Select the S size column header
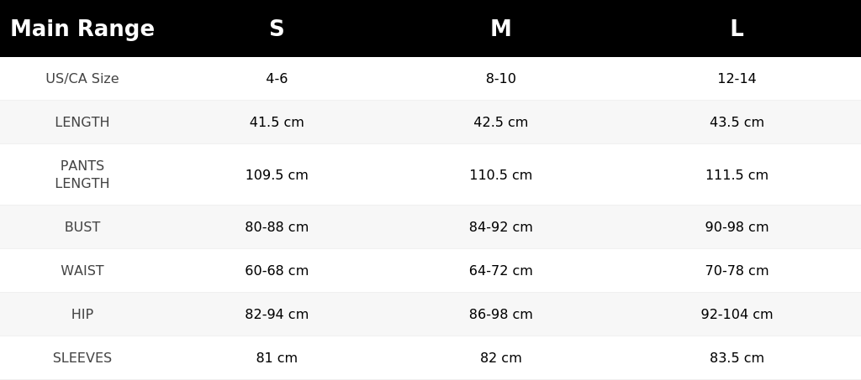Screen dimensions: 861x380 [277, 29]
